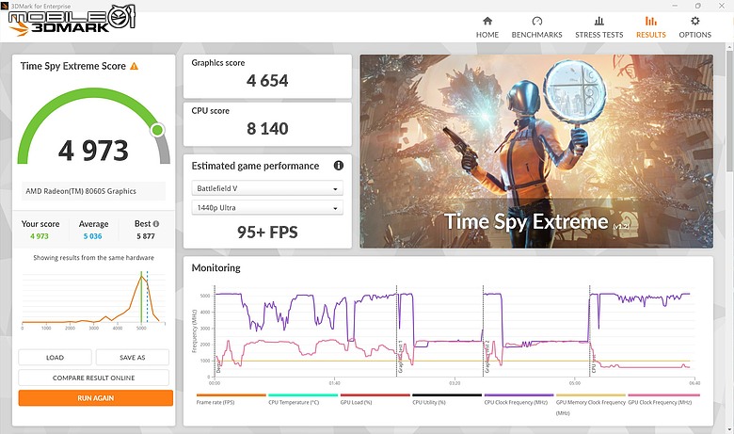This screenshot has width=734, height=434.
Task: Click the SAVE AS button
Action: [x=133, y=357]
